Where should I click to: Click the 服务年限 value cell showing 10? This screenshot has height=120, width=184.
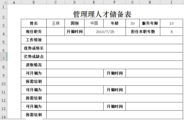point(171,23)
